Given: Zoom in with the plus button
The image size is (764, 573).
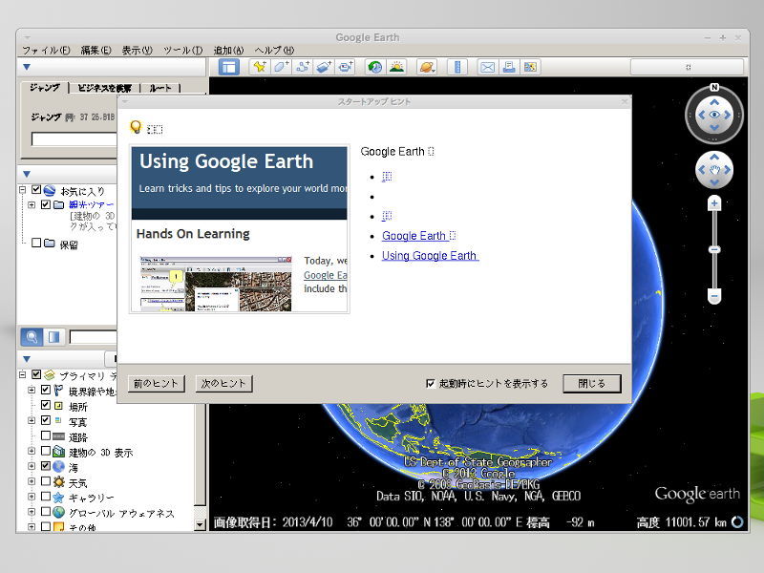Looking at the screenshot, I should pos(714,203).
